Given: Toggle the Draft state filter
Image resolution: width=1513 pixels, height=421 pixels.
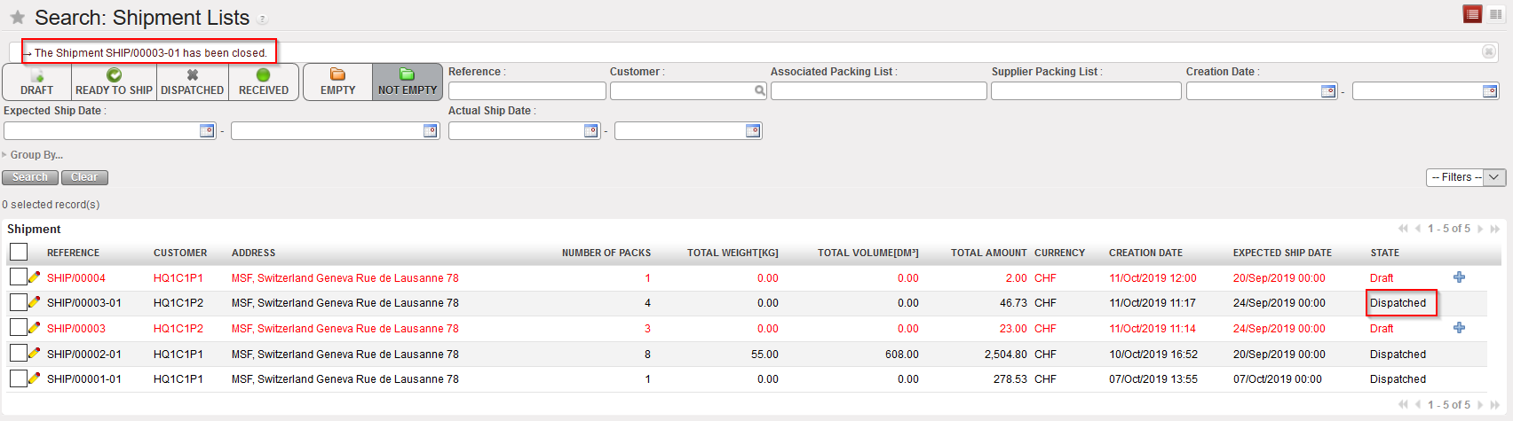Looking at the screenshot, I should coord(36,82).
